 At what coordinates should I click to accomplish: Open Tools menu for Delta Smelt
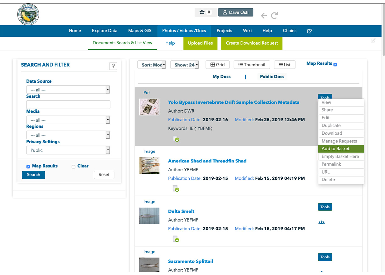325,207
